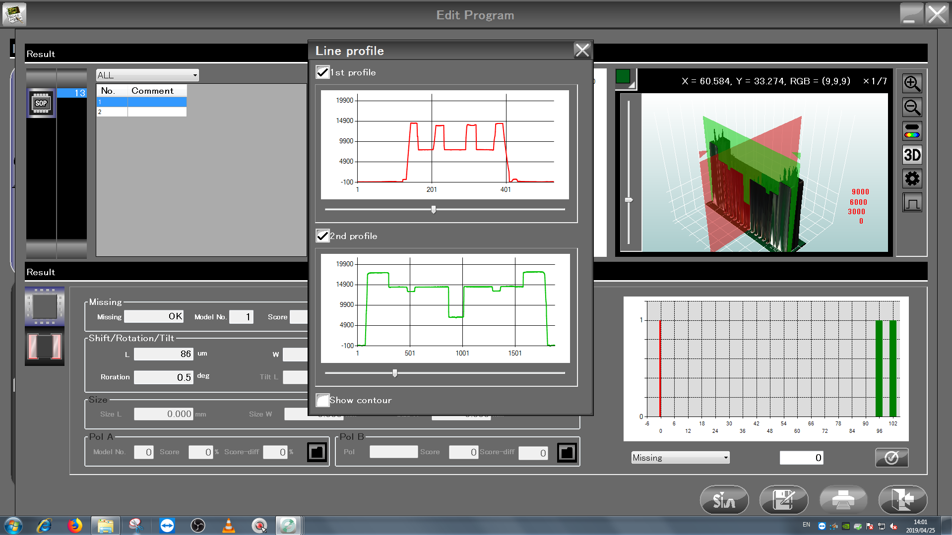The height and width of the screenshot is (535, 952).
Task: Click the Comment column header
Action: click(156, 91)
